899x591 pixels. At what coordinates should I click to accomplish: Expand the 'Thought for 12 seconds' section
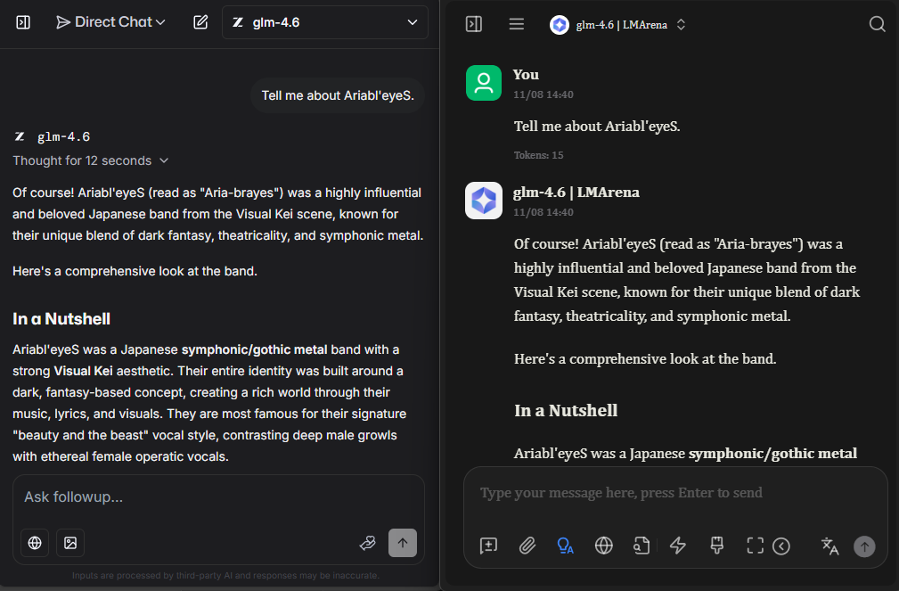point(91,160)
